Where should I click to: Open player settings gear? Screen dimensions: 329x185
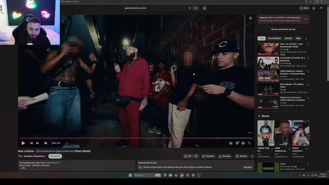pos(237,143)
